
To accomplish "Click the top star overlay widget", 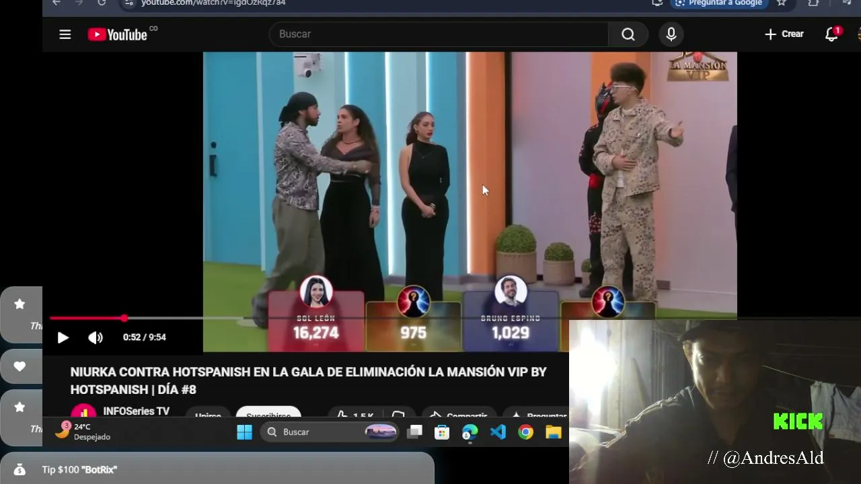I will (22, 315).
